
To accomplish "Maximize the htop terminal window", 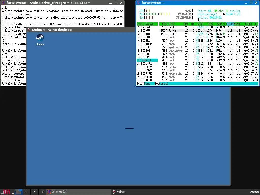I will point(251,3).
